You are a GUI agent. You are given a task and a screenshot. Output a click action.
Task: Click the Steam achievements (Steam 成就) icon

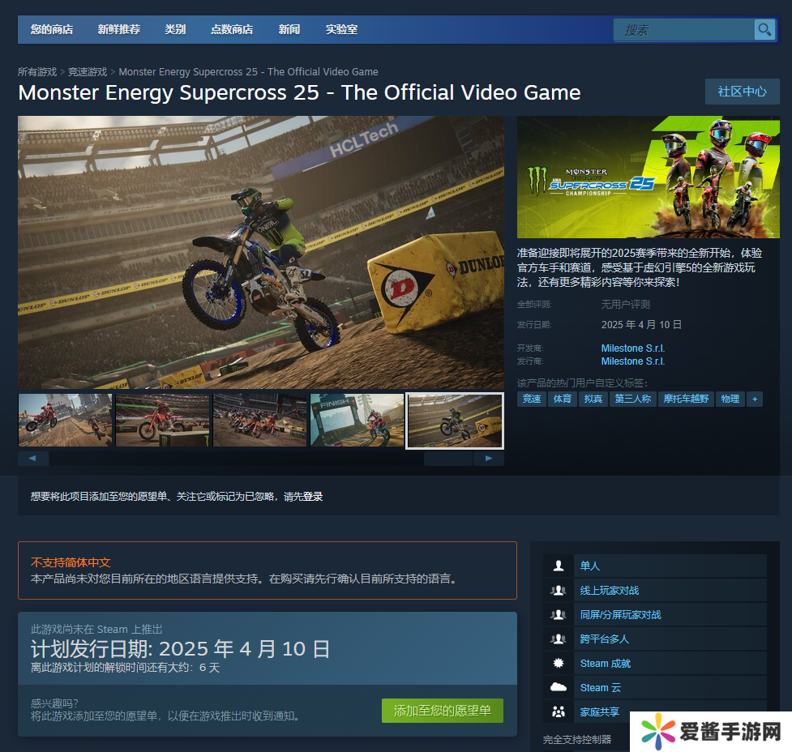coord(559,663)
